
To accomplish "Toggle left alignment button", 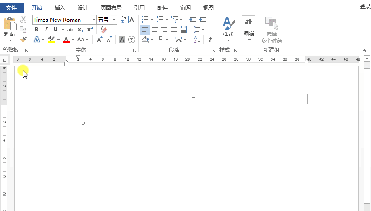I will pos(145,30).
